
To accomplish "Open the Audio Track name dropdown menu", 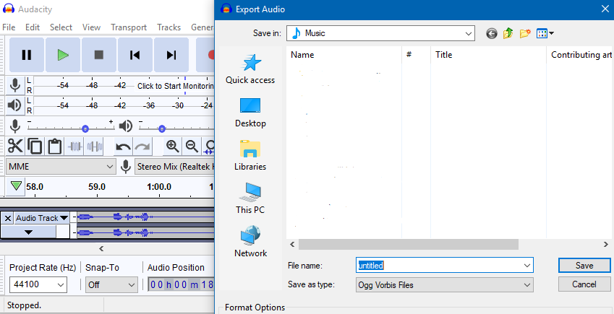I will tap(41, 218).
